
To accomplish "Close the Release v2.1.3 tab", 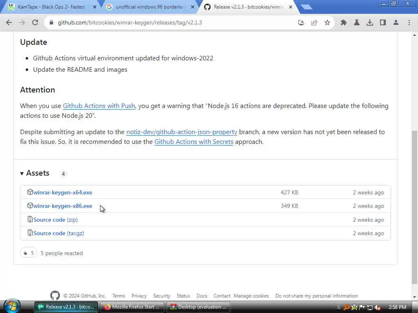I will (291, 7).
